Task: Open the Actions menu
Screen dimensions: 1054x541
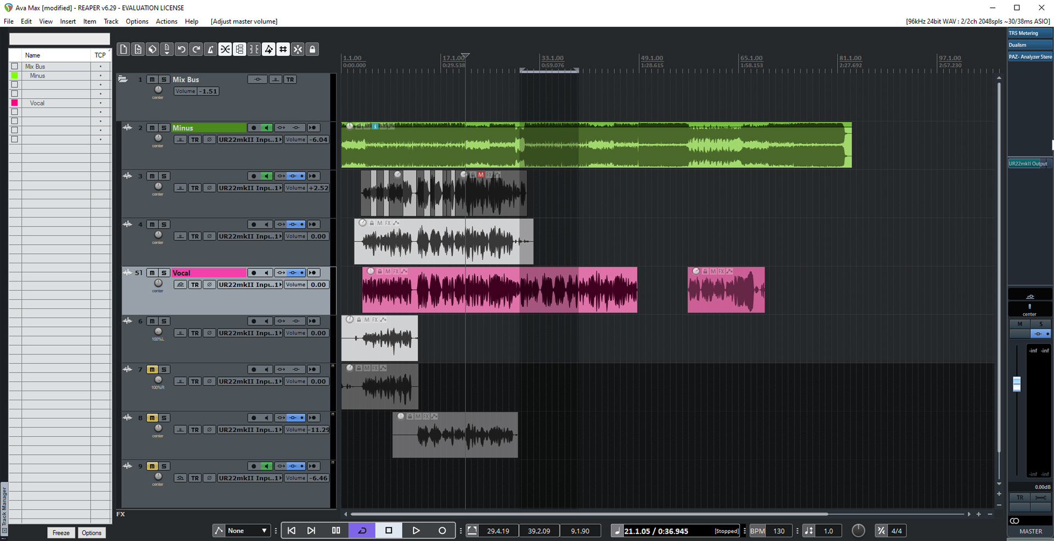Action: coord(166,21)
